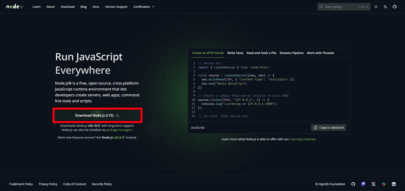Open the Code of Conduct footer link
This screenshot has height=191, width=405.
coord(75,184)
